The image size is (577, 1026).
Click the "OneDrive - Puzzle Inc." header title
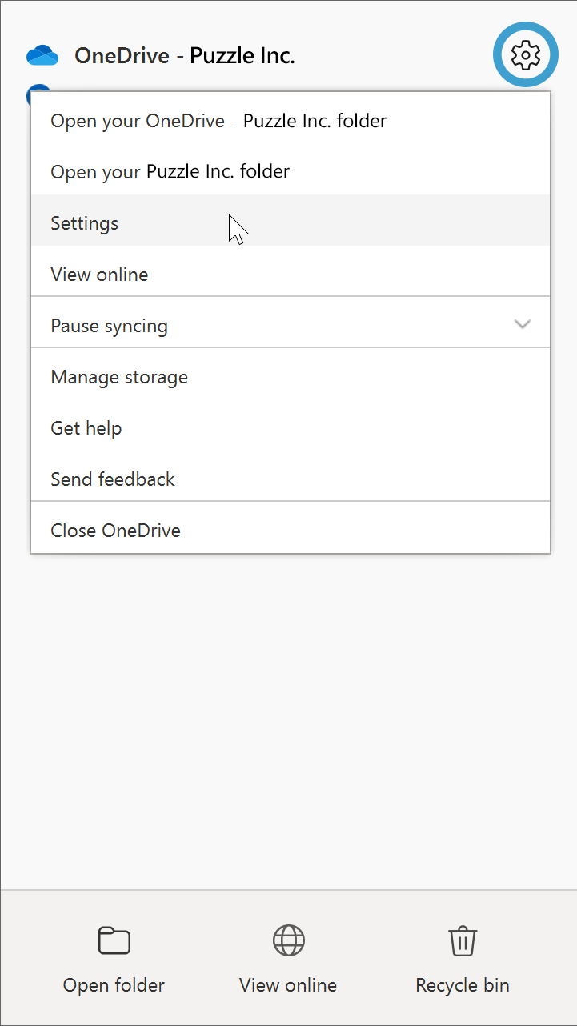[x=184, y=55]
